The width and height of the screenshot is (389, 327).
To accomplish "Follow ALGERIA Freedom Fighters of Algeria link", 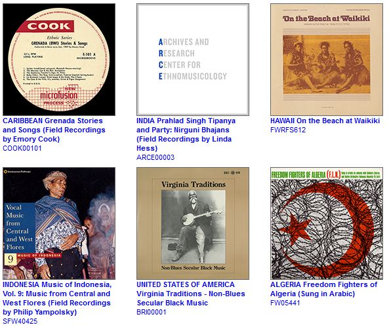I will (x=324, y=289).
